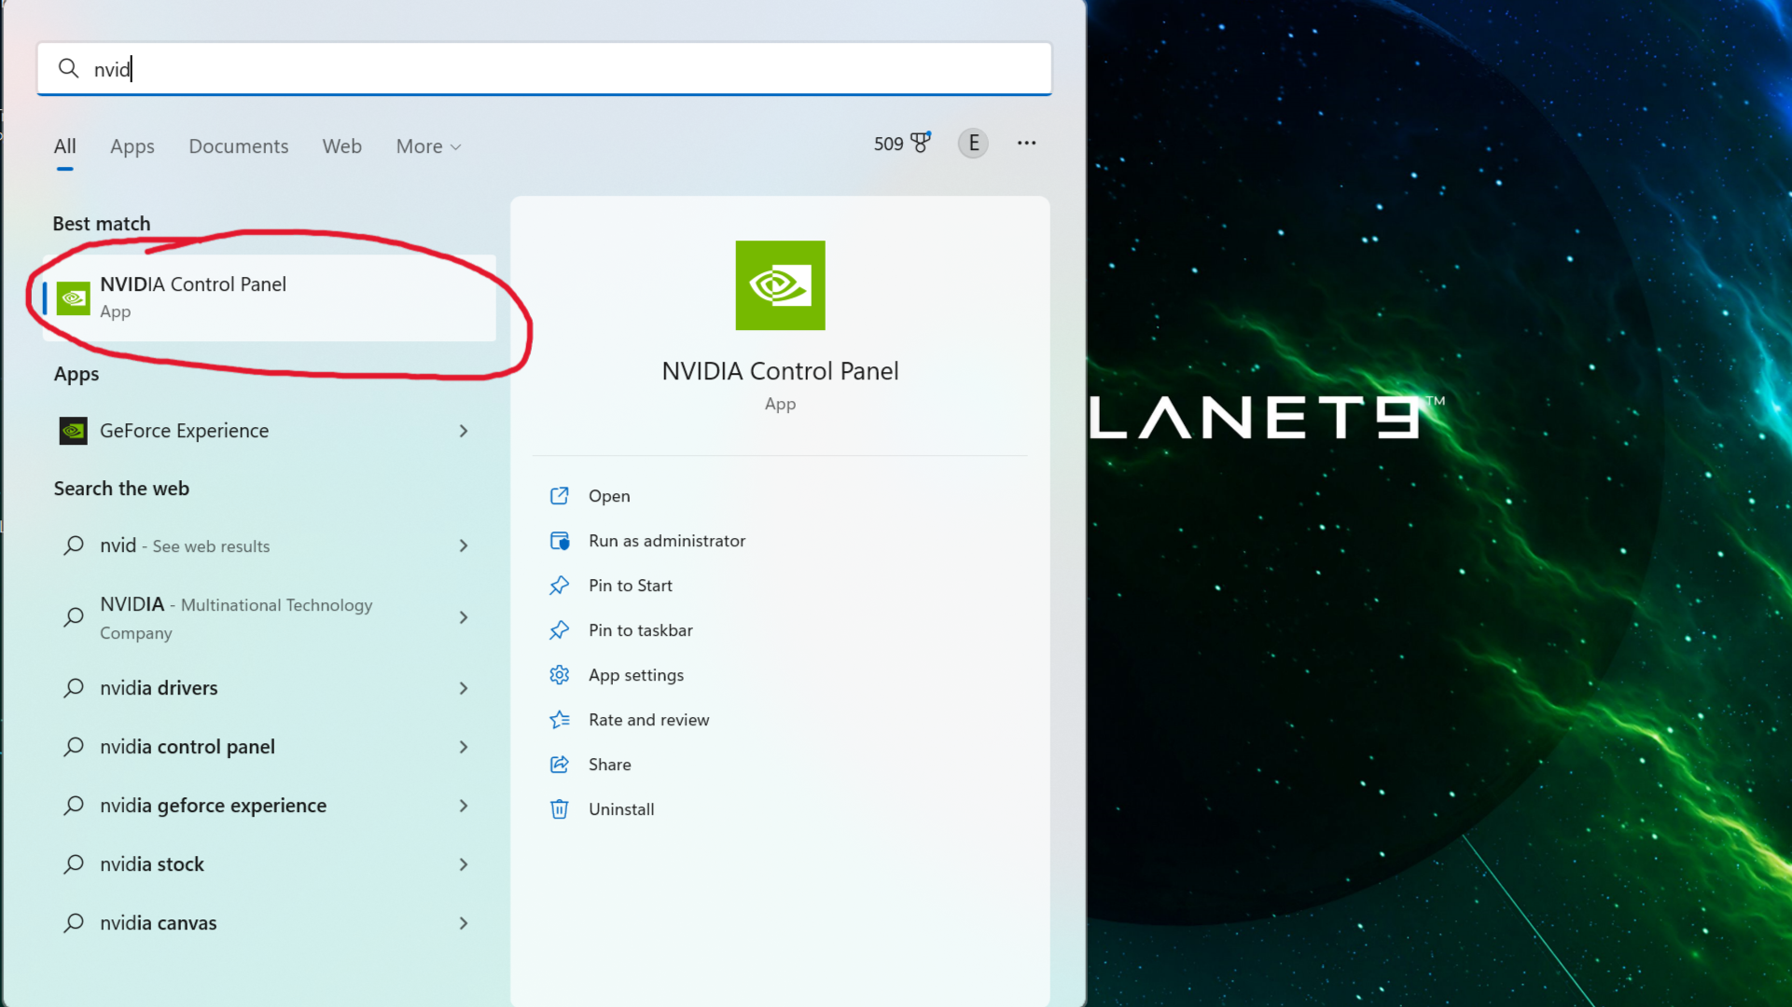Choose Pin to taskbar option

tap(640, 630)
